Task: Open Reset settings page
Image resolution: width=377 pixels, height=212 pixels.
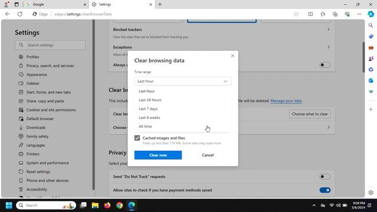Action: click(38, 171)
